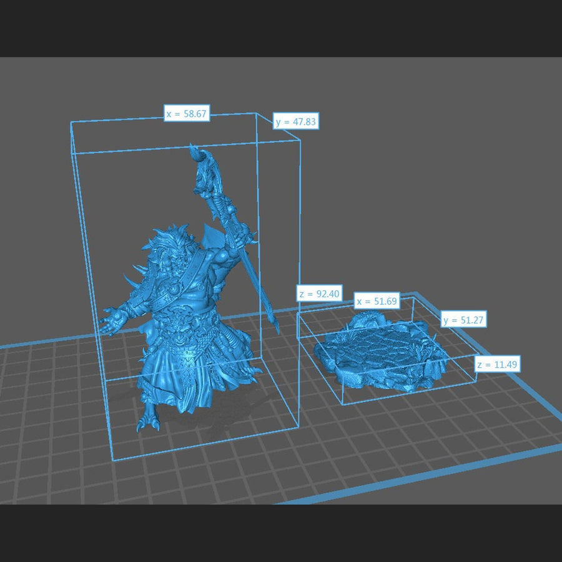This screenshot has width=562, height=562.
Task: Click the z = 92.40 height label
Action: pos(318,293)
